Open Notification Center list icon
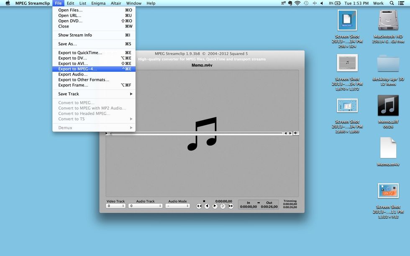The width and height of the screenshot is (410, 256). tap(401, 3)
